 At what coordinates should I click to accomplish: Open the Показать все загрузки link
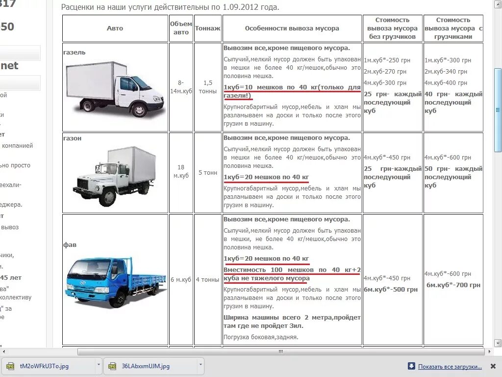click(450, 366)
